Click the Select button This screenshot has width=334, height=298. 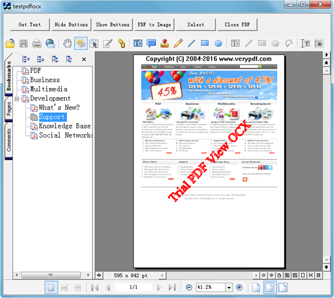tap(196, 25)
